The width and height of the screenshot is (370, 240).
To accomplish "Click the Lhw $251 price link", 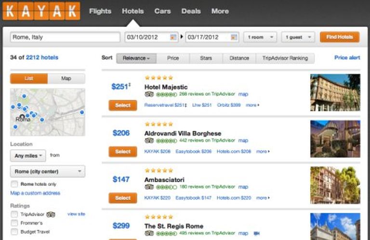I will tap(202, 105).
